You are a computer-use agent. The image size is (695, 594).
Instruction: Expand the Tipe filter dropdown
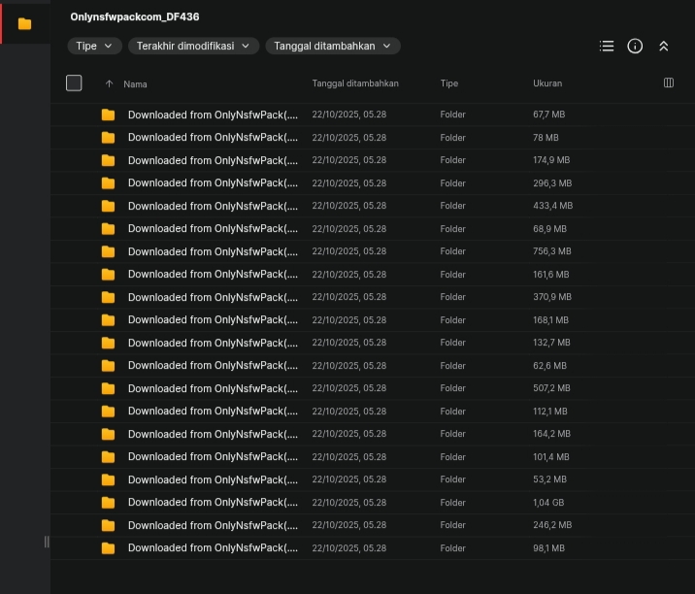pos(94,46)
